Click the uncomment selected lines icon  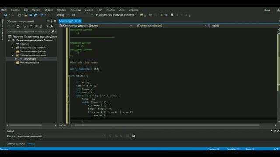166,15
